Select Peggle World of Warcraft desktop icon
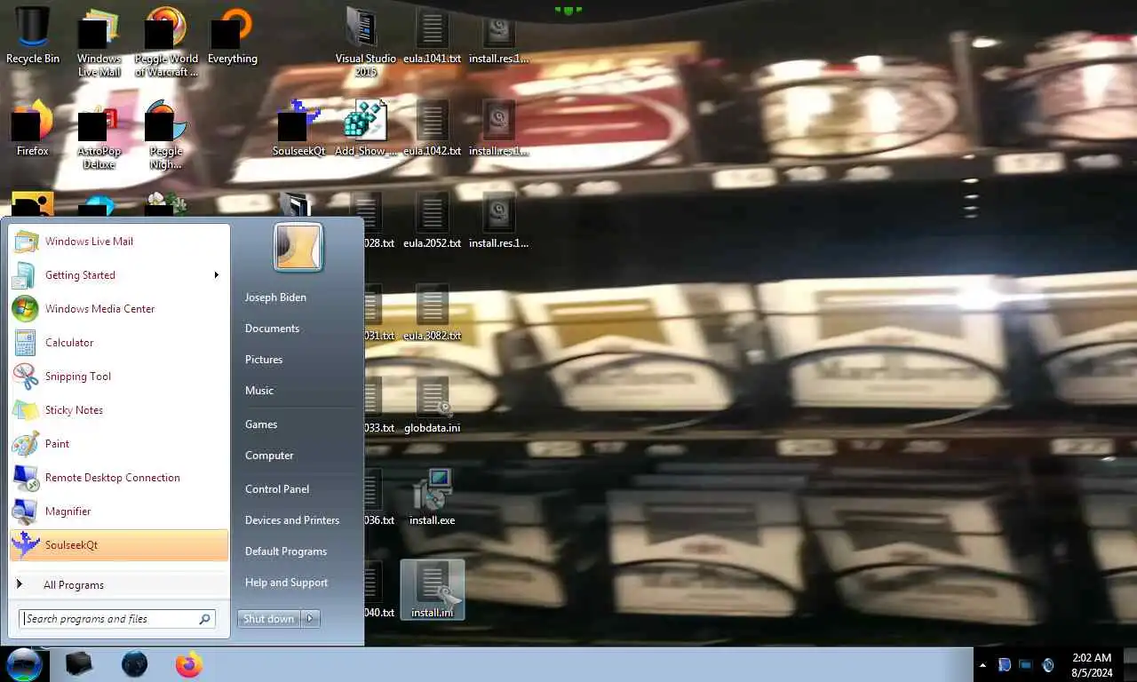 pos(166,42)
